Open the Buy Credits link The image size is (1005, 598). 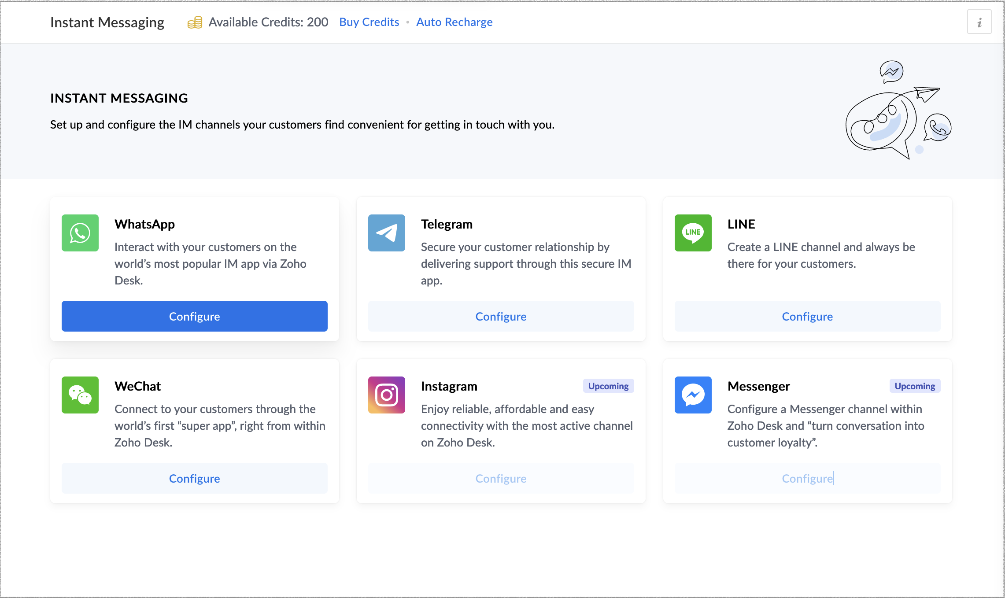pos(369,22)
